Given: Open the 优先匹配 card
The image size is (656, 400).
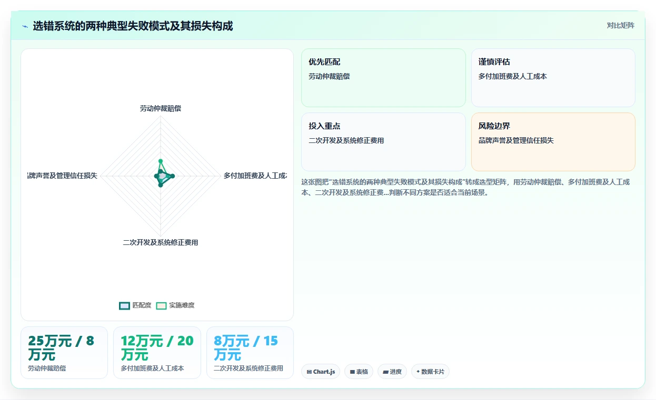Looking at the screenshot, I should click(x=383, y=78).
